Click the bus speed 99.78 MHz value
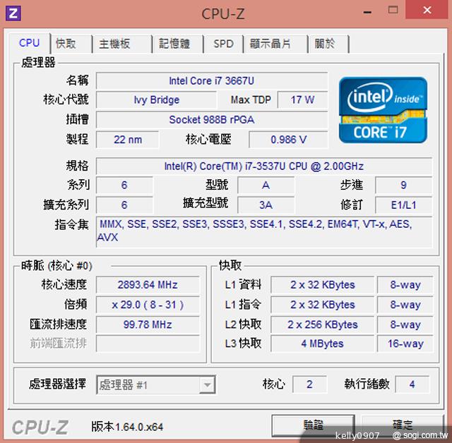 click(148, 324)
